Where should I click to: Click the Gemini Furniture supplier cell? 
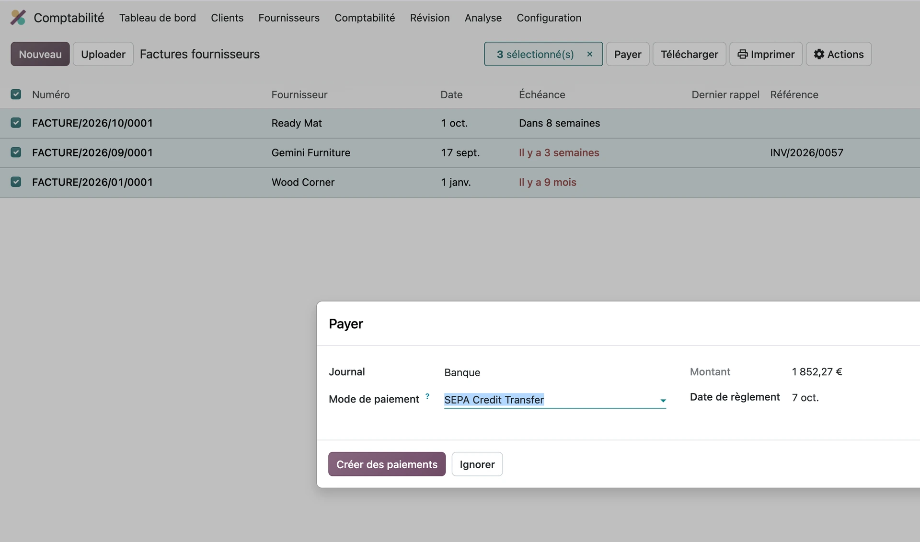(310, 152)
